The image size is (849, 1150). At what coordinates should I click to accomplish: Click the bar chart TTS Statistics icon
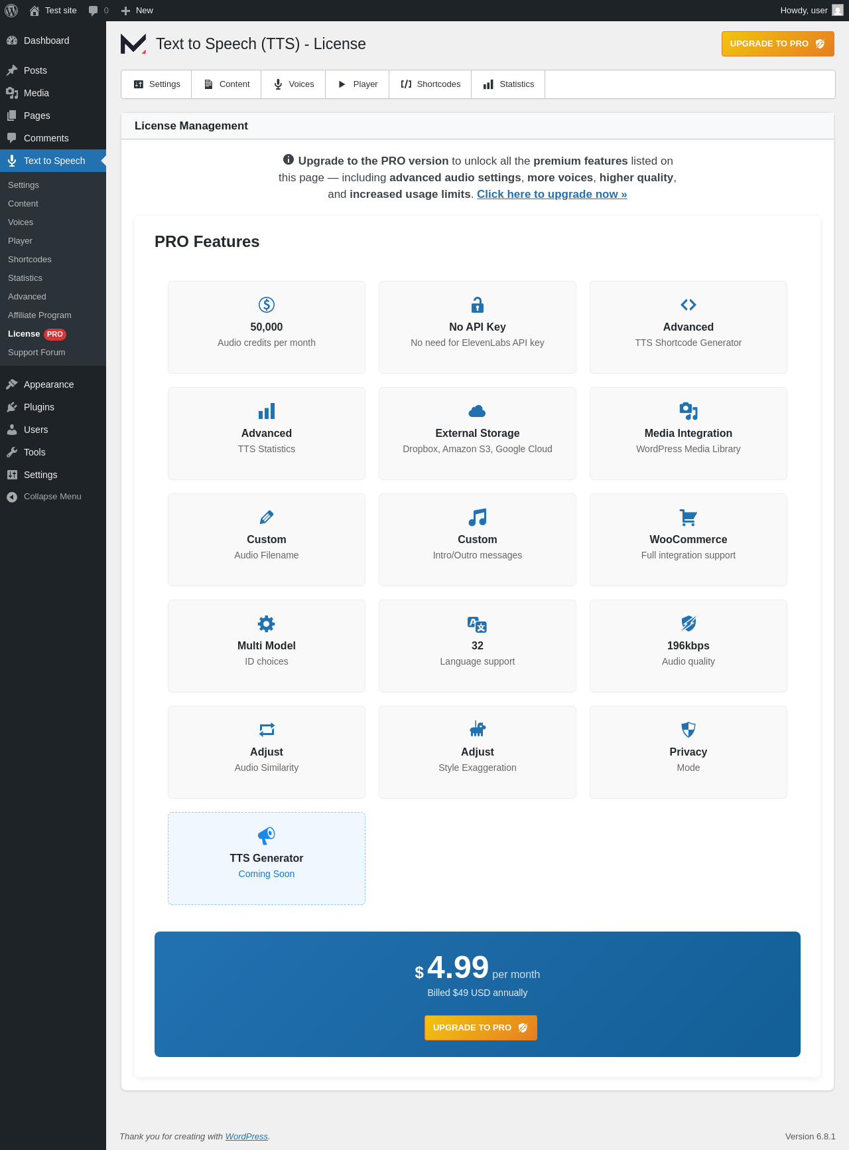[x=267, y=411]
